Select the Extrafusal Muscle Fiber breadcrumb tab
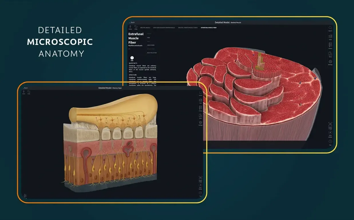Image resolution: width=354 pixels, height=220 pixels. (209, 28)
